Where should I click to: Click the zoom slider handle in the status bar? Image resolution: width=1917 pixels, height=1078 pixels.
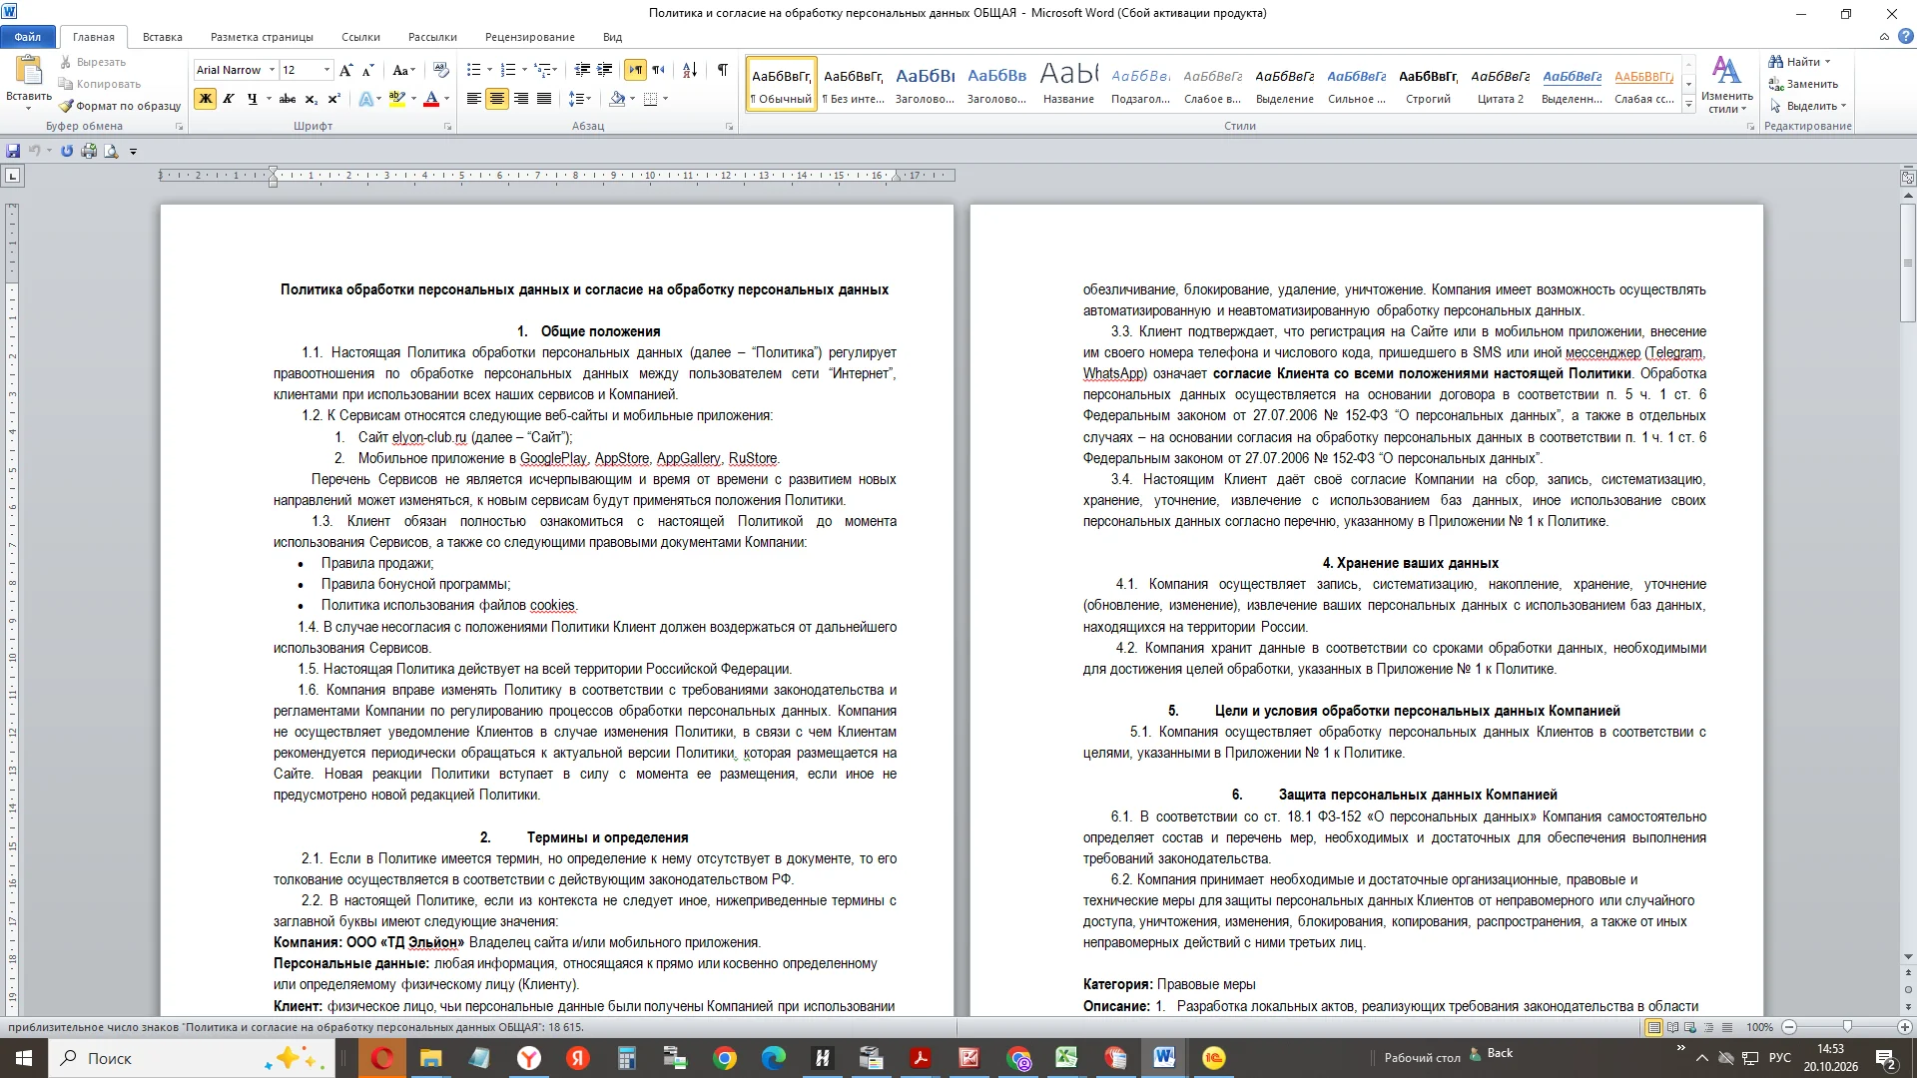[x=1847, y=1027]
